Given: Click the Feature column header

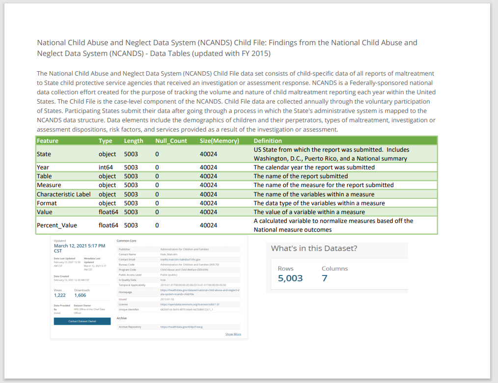Looking at the screenshot, I should (x=48, y=141).
